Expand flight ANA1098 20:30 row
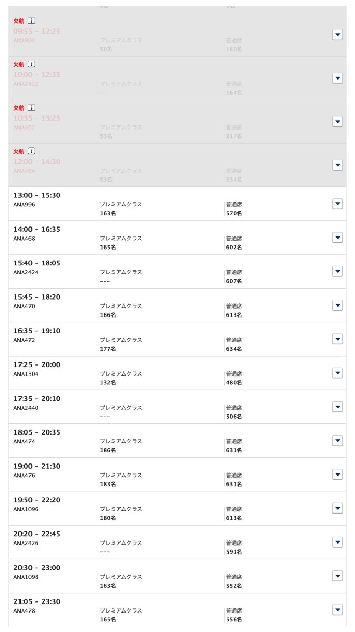355x632 pixels. [338, 576]
